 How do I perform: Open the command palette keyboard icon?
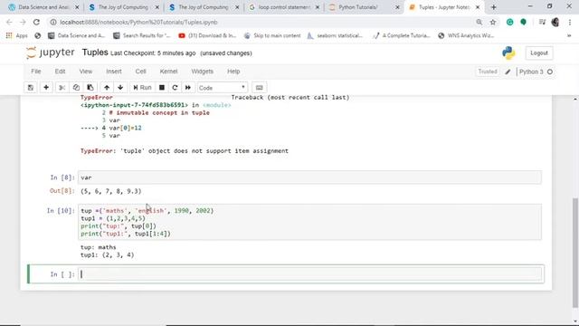click(260, 88)
